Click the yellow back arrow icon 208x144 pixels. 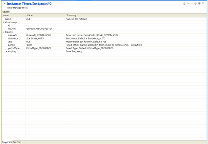pyautogui.click(x=188, y=3)
